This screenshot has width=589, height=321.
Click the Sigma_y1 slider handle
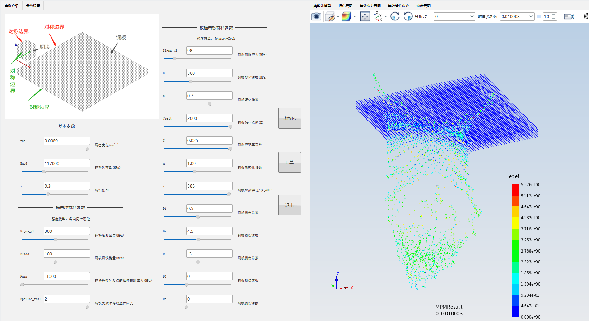(55, 239)
